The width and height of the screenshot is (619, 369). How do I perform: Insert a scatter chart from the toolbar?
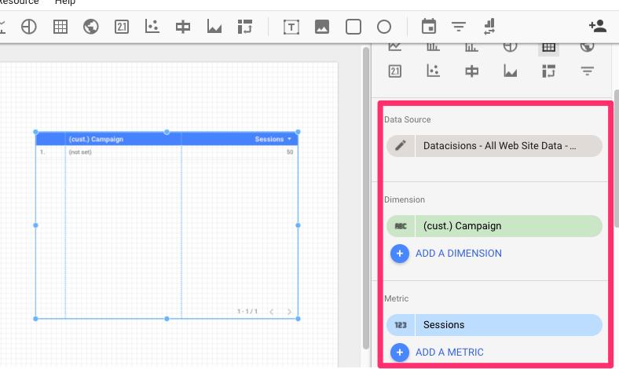coord(152,27)
